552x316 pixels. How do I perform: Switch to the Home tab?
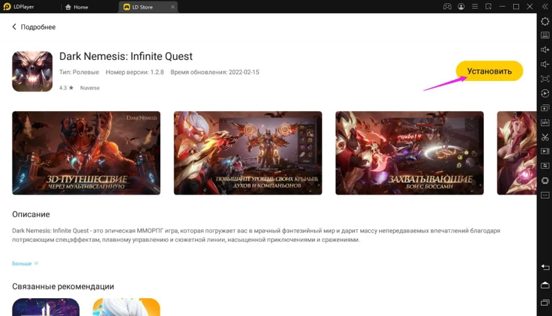[77, 7]
